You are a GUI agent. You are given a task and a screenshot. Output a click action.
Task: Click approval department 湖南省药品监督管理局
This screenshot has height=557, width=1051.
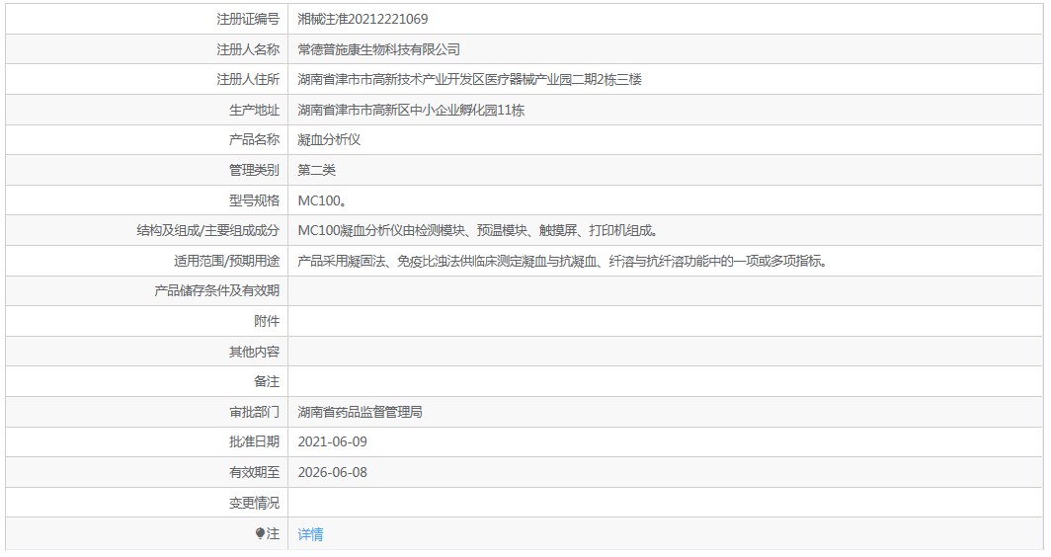click(360, 412)
